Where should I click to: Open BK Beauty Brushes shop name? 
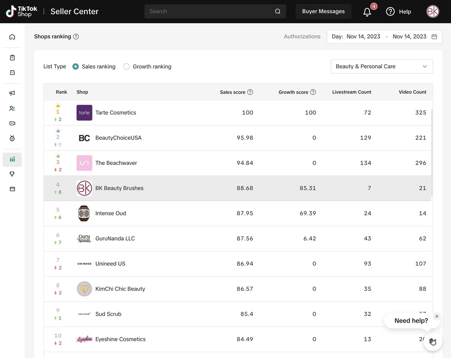[x=120, y=188]
